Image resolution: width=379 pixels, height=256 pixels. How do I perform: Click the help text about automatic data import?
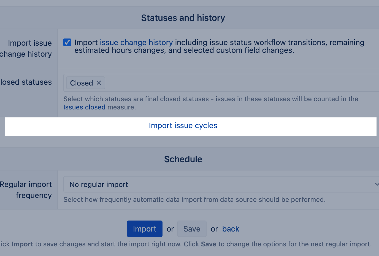point(194,200)
